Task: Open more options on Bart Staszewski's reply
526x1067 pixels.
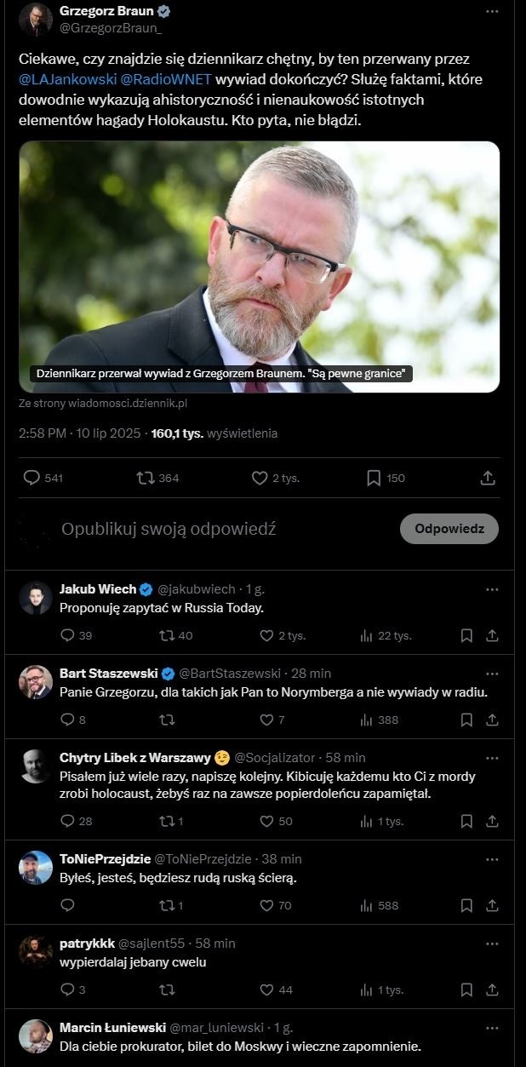Action: point(492,673)
